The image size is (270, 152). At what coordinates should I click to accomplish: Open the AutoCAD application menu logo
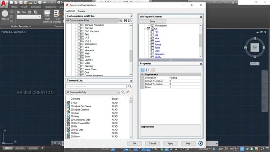[4, 3]
